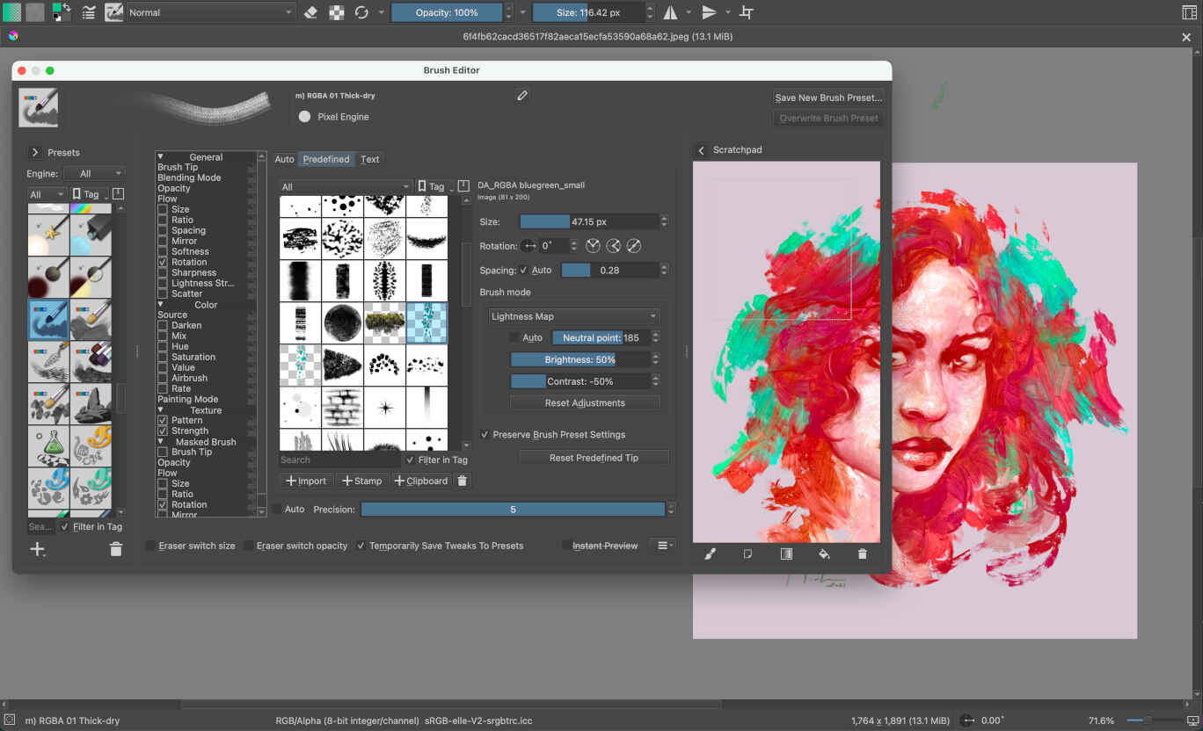
Task: Open the blending mode dropdown showing Normal
Action: tap(211, 12)
